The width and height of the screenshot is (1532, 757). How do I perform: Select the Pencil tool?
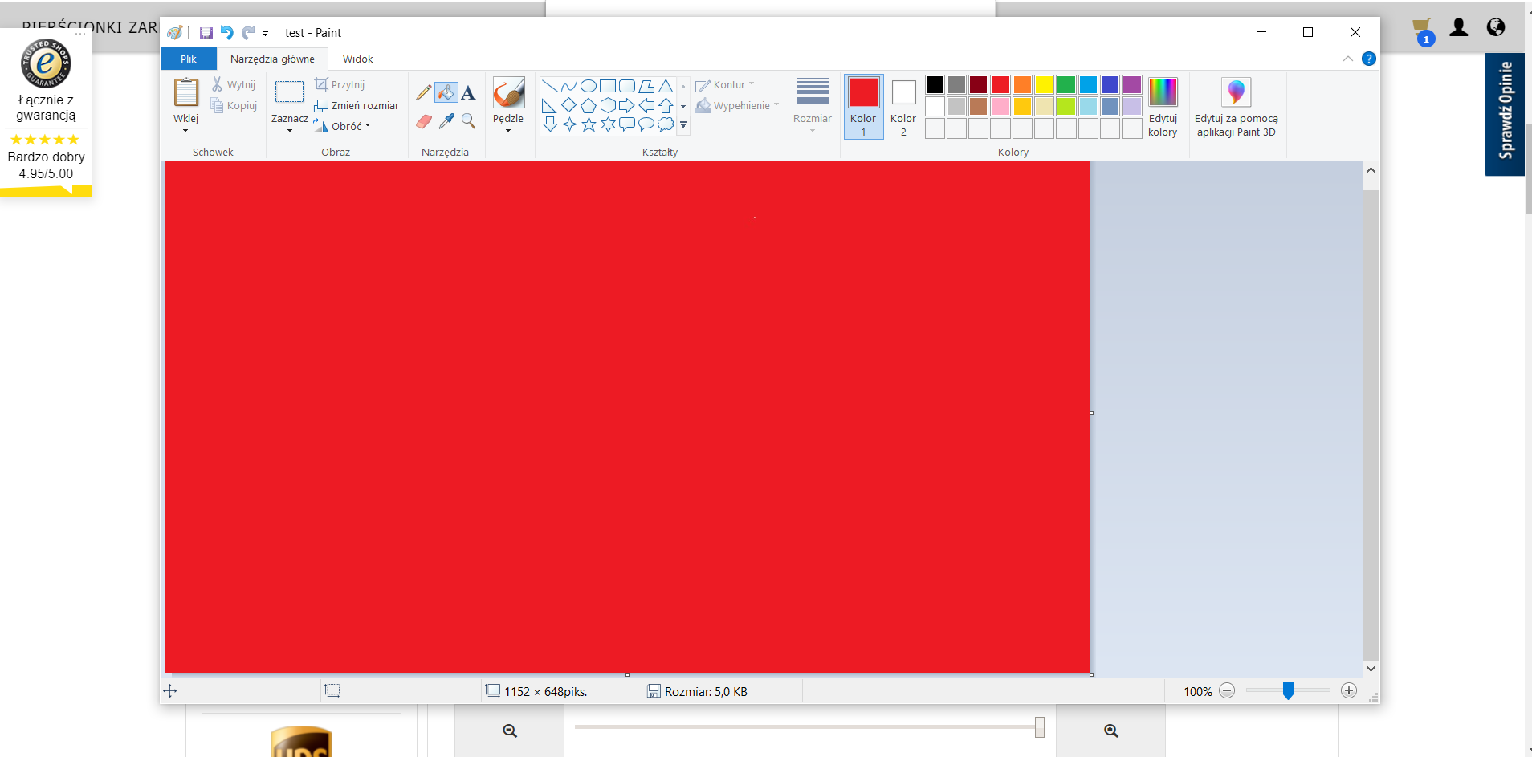pos(423,92)
